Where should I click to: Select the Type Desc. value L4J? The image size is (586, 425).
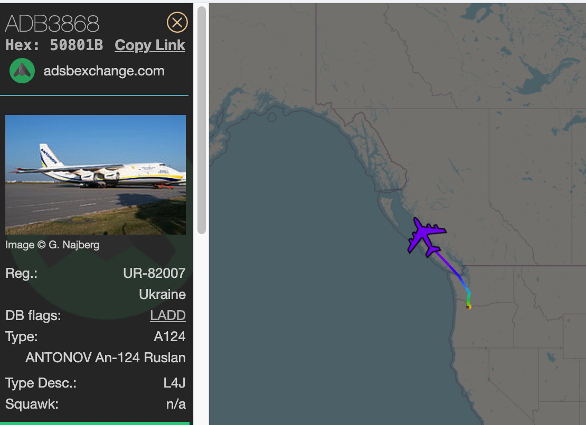(x=174, y=383)
